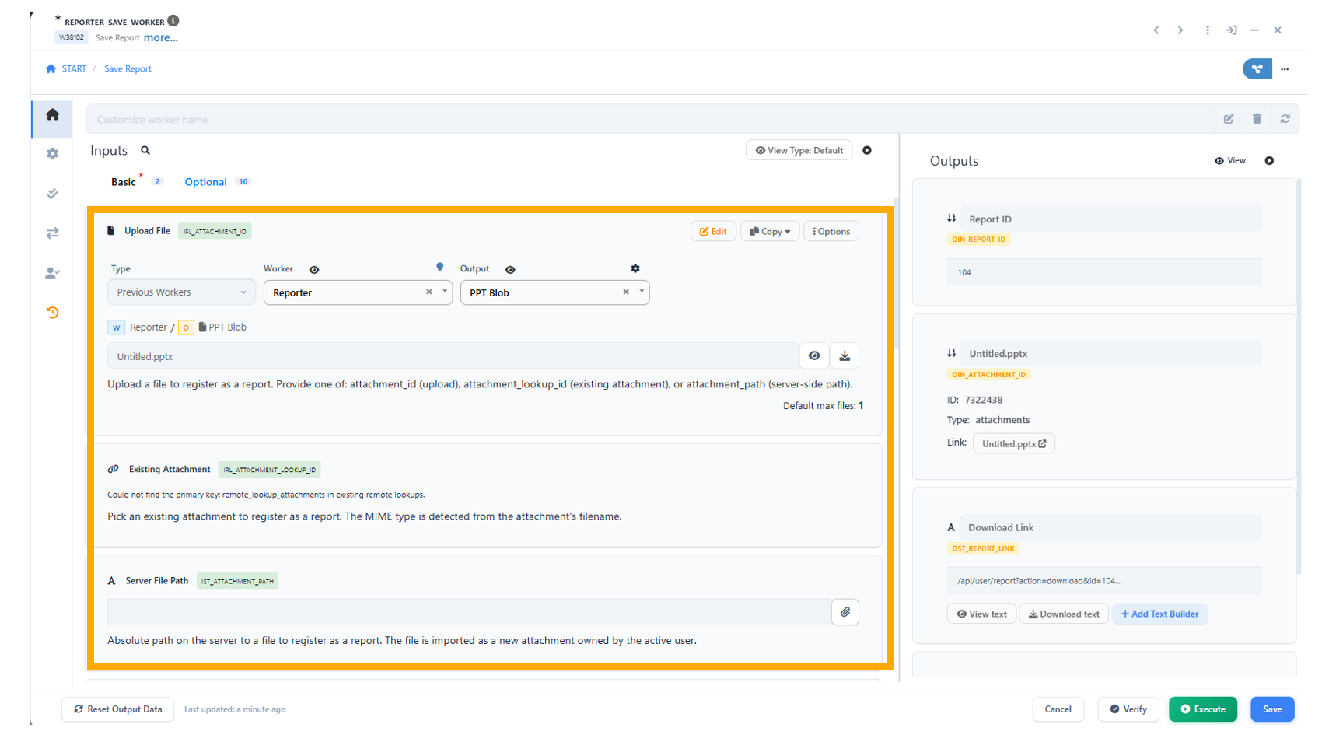This screenshot has width=1322, height=735.
Task: Open the home icon in left sidebar
Action: tap(52, 115)
